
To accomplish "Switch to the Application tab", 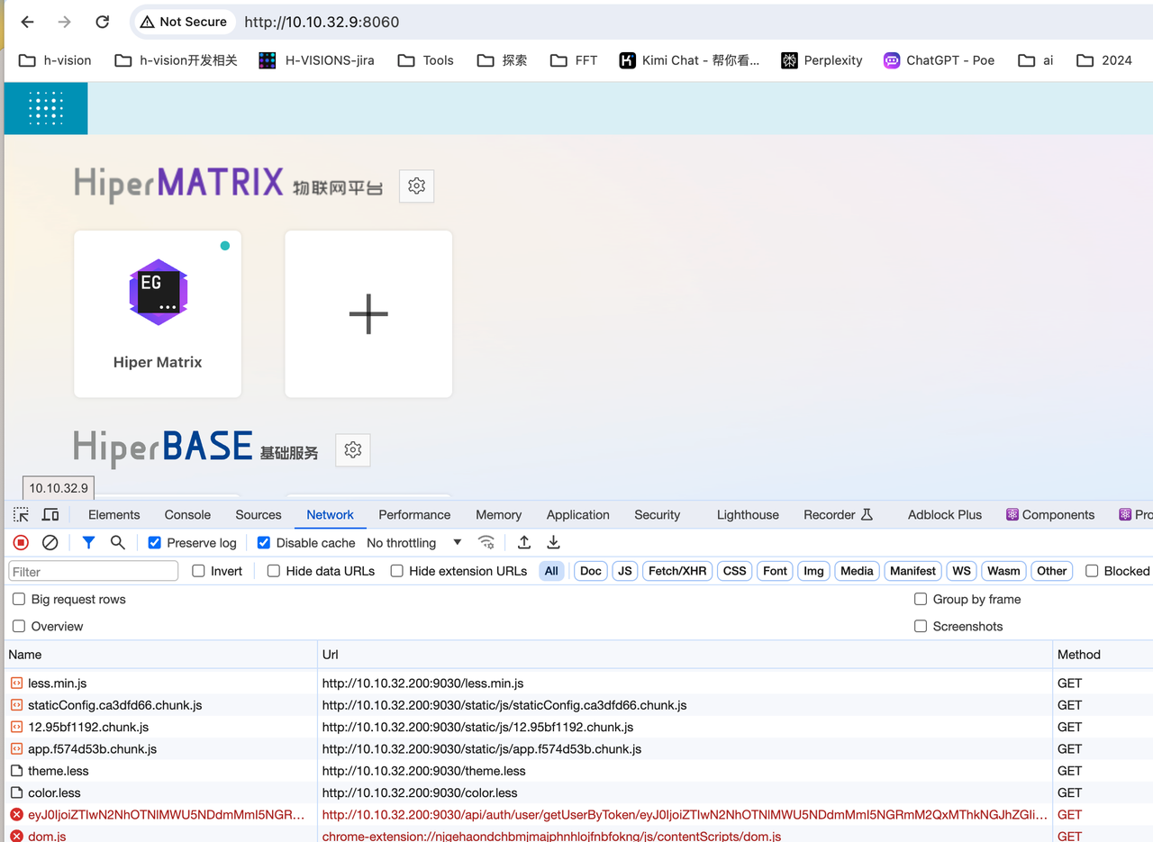I will pyautogui.click(x=577, y=515).
